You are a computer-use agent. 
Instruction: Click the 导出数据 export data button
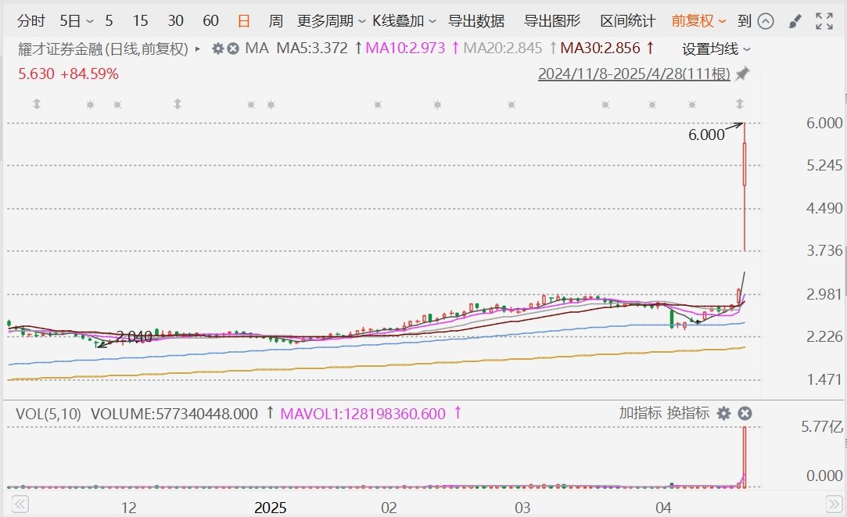point(476,21)
